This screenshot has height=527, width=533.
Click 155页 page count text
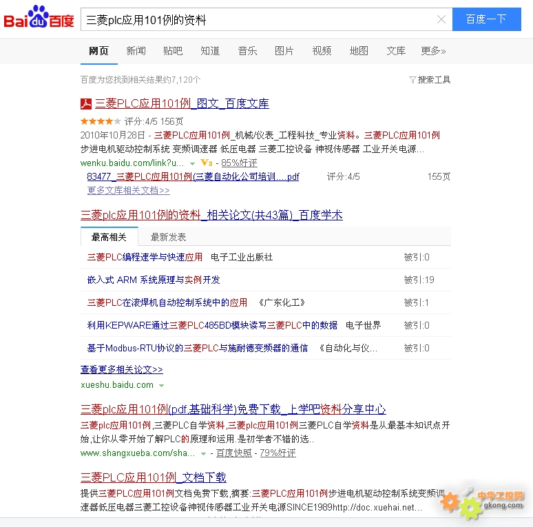(x=439, y=177)
